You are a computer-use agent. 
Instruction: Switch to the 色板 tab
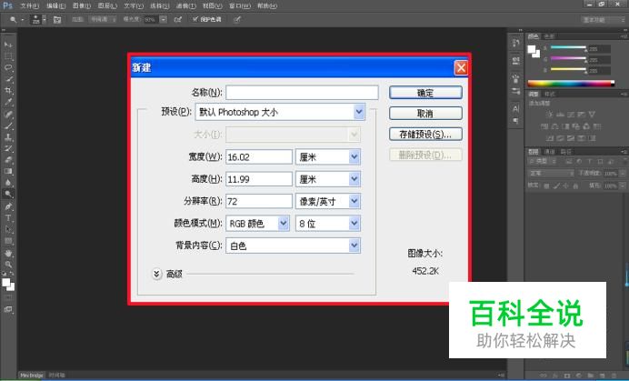pyautogui.click(x=549, y=36)
